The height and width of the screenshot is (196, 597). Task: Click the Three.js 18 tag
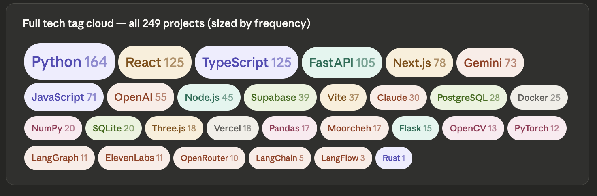click(x=174, y=129)
